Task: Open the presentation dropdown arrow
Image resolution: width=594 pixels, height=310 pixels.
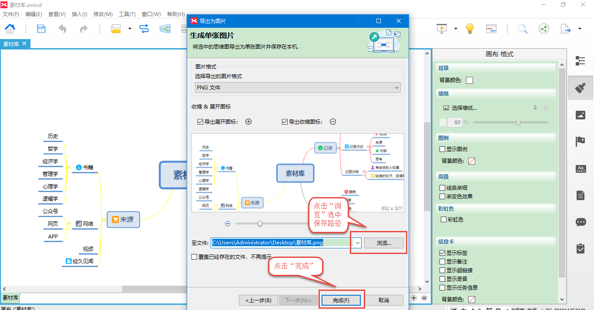Action: pyautogui.click(x=456, y=29)
